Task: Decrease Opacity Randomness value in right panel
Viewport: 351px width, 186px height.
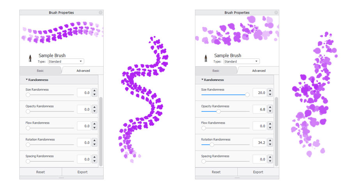Action: point(270,111)
